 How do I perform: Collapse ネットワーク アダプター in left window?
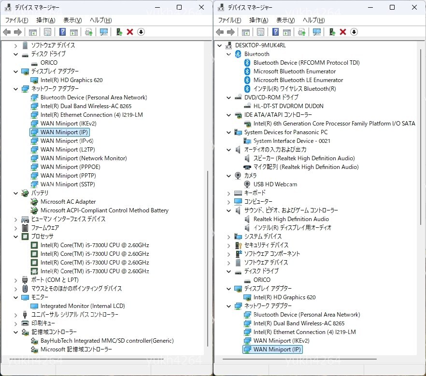click(16, 89)
